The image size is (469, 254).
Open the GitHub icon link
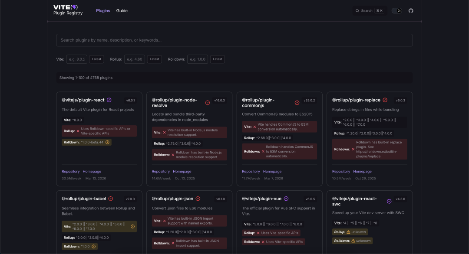coord(411,11)
